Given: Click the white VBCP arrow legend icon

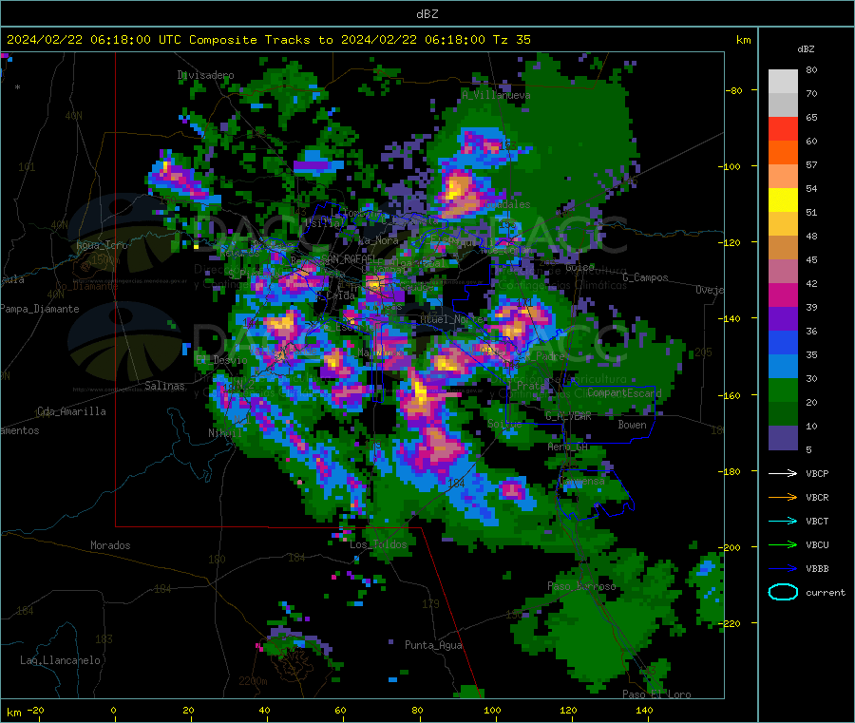Looking at the screenshot, I should tap(783, 473).
